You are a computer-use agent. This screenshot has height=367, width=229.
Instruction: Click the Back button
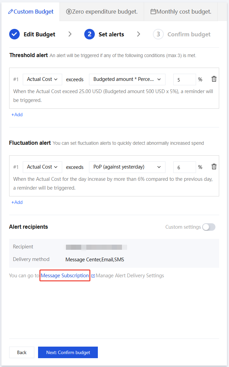point(22,352)
